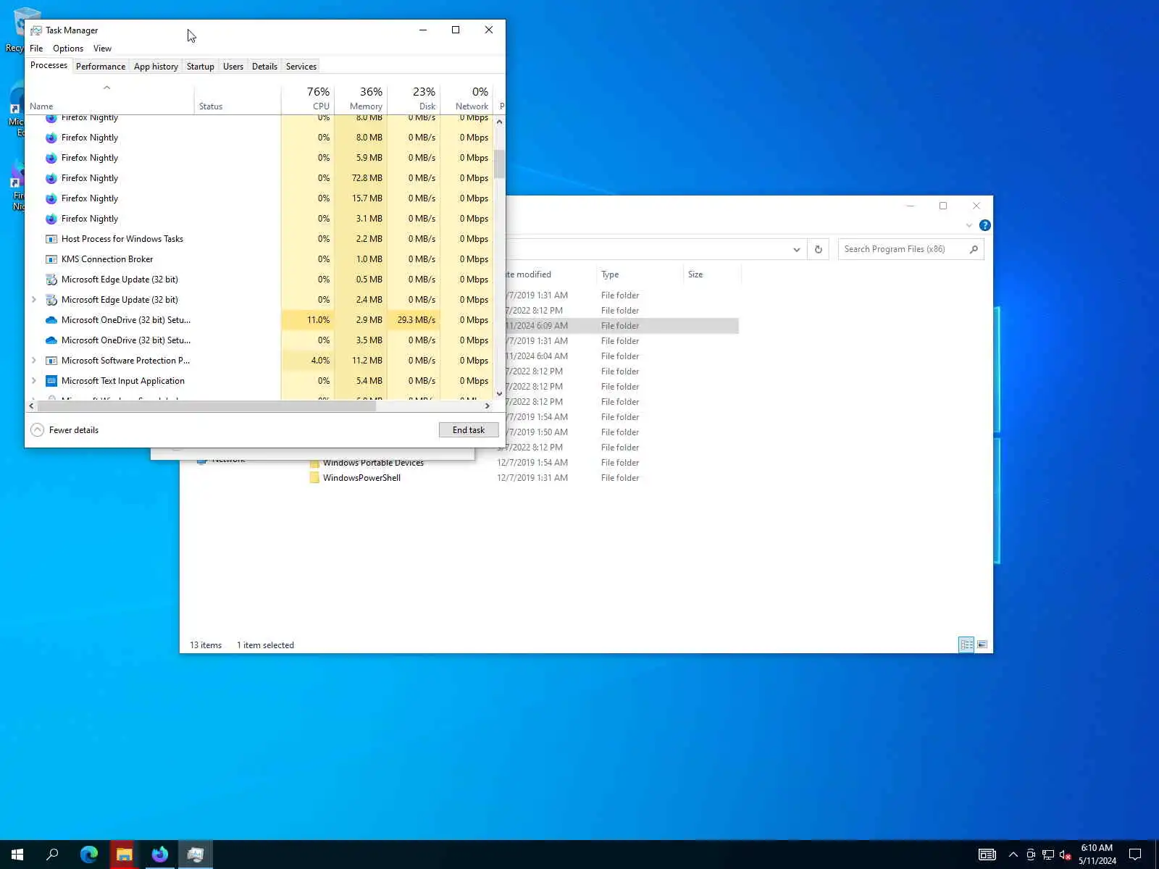The width and height of the screenshot is (1159, 869).
Task: Click the Microsoft Edge Update icon using 0.5 MB
Action: point(51,280)
